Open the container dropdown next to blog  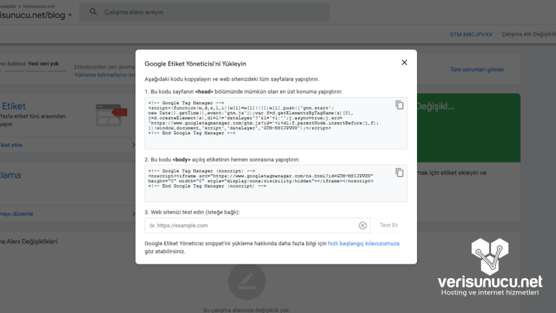[70, 15]
